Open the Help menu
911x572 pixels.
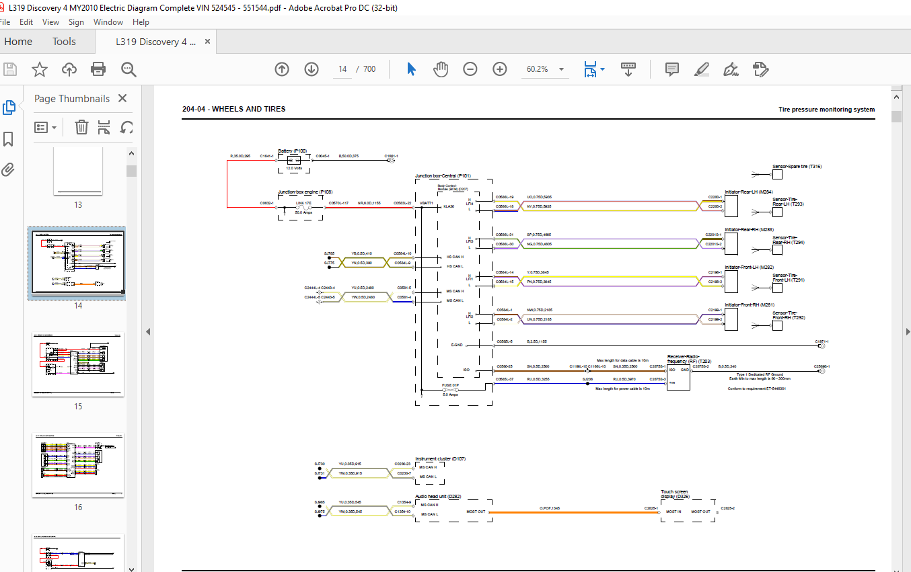[141, 22]
